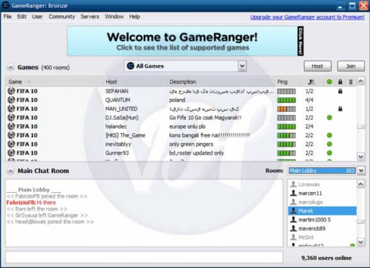
Task: Open Upgrade to Premium link
Action: pyautogui.click(x=307, y=17)
